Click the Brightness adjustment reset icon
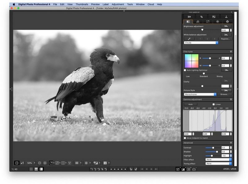Viewport: 248px width, 184px height. [x=226, y=26]
